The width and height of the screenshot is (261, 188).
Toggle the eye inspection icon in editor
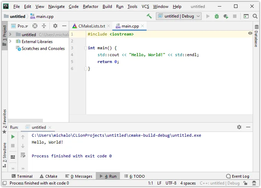pyautogui.click(x=250, y=33)
